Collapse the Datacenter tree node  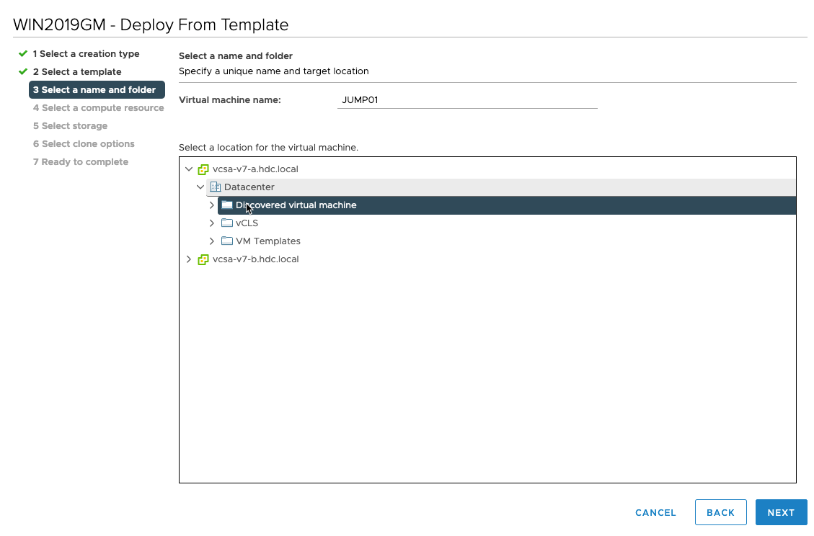200,187
